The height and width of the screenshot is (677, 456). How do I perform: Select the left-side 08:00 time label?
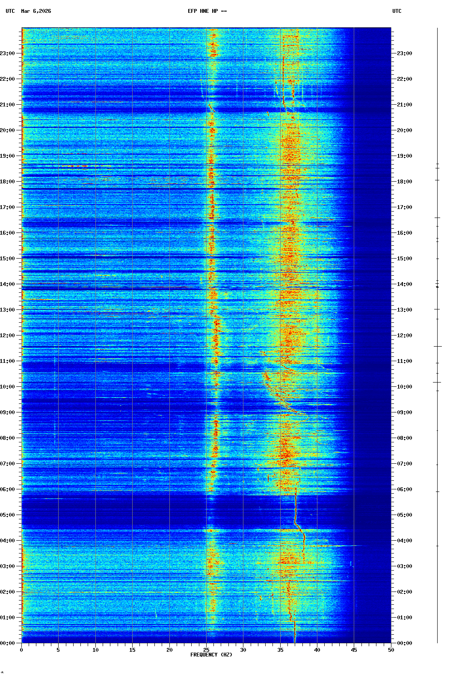7,438
